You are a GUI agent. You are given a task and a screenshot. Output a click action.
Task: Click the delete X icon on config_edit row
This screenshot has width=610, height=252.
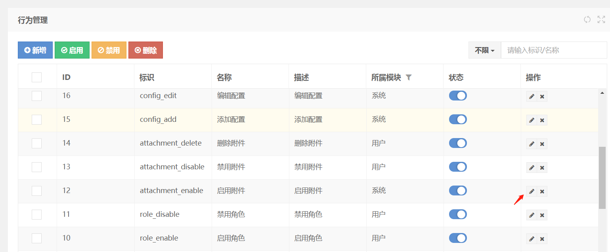click(x=542, y=96)
